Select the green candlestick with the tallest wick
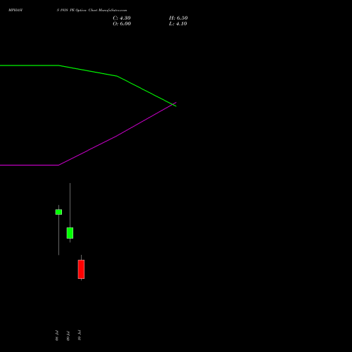 click(x=70, y=233)
